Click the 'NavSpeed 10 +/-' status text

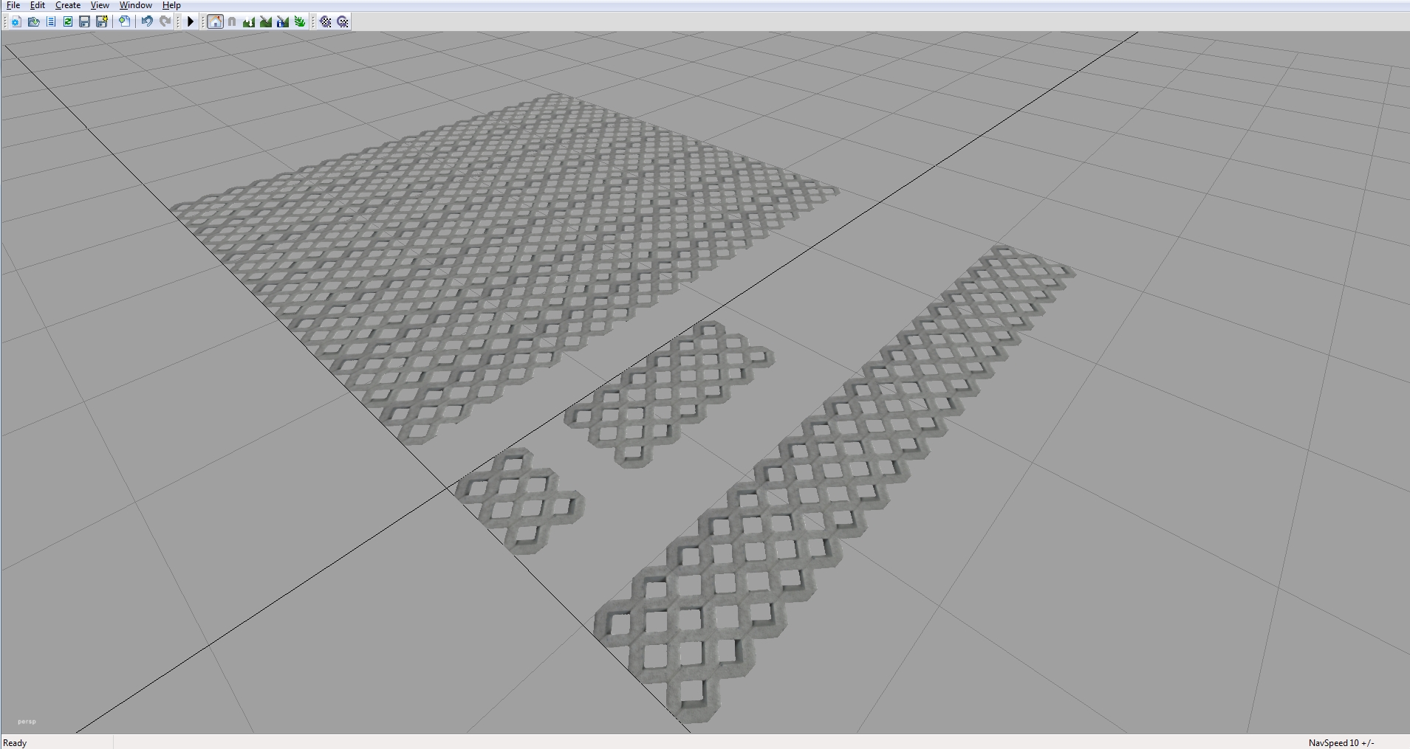pos(1341,743)
